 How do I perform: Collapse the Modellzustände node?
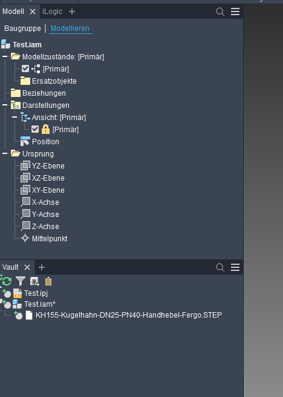point(5,56)
